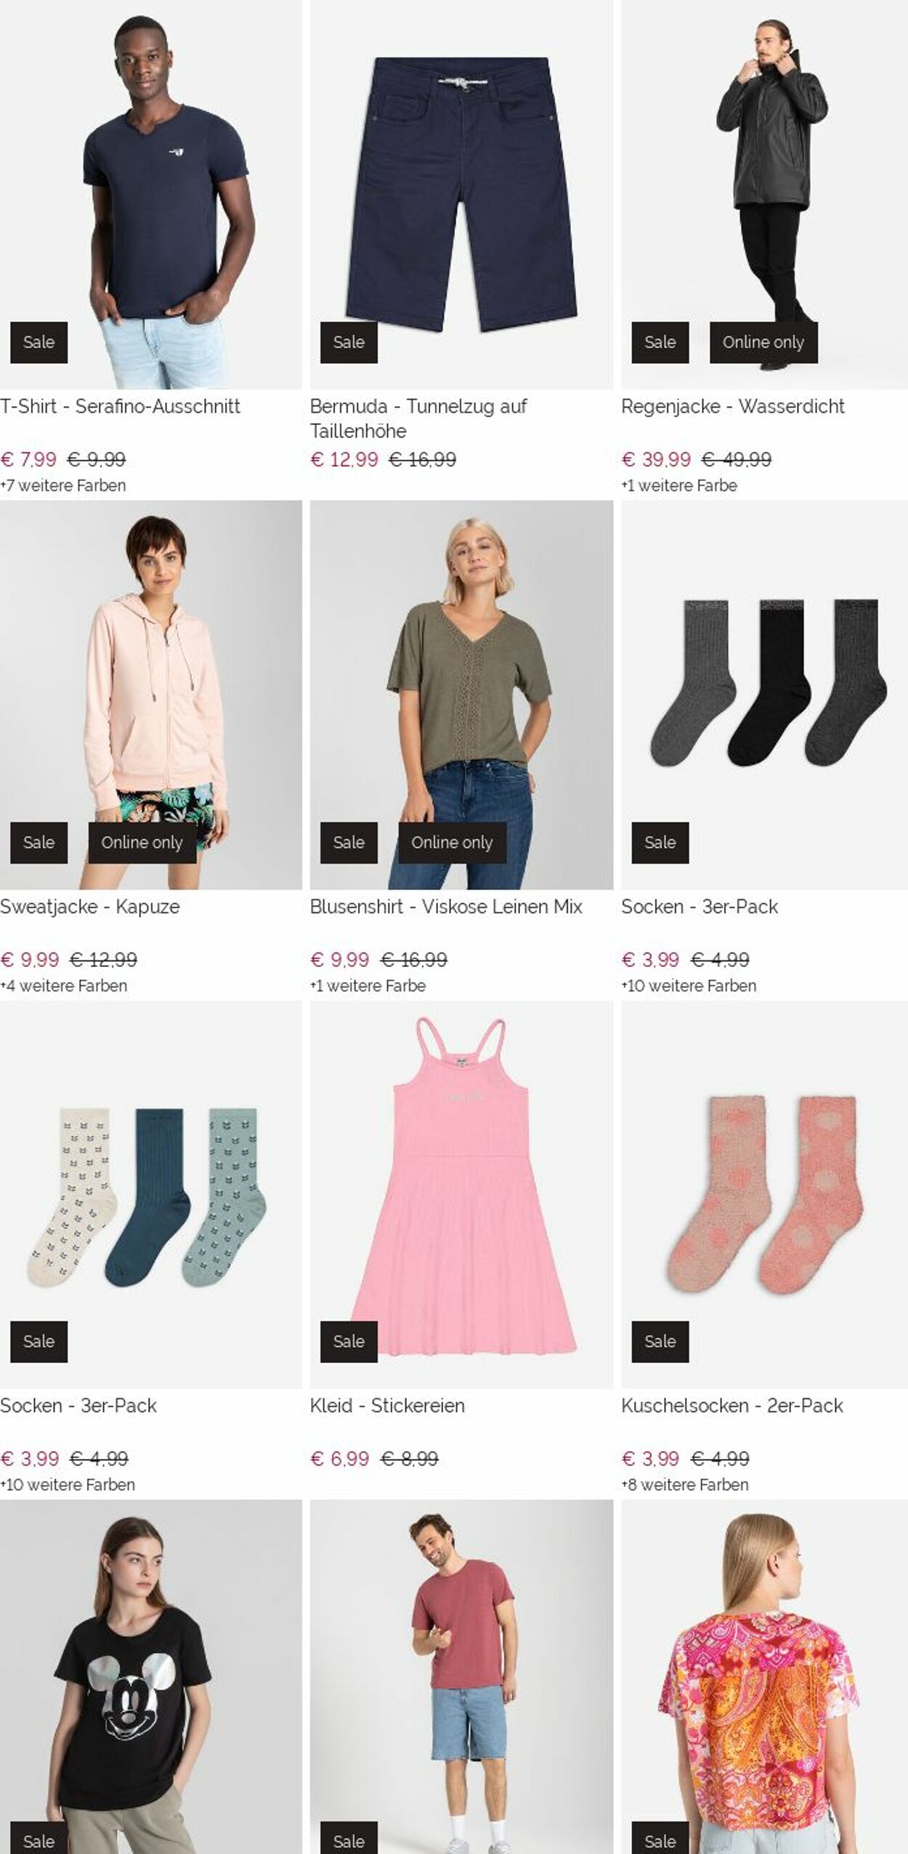This screenshot has width=908, height=1854.
Task: Select the grey and black socks image
Action: 763,683
